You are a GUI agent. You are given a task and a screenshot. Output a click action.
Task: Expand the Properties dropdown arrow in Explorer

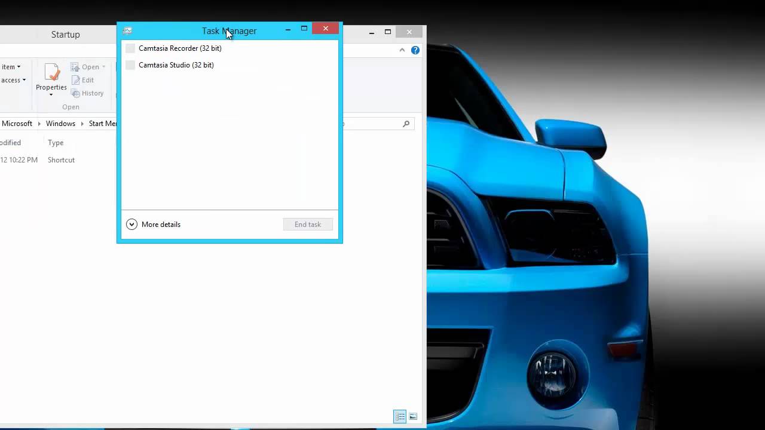click(x=51, y=95)
